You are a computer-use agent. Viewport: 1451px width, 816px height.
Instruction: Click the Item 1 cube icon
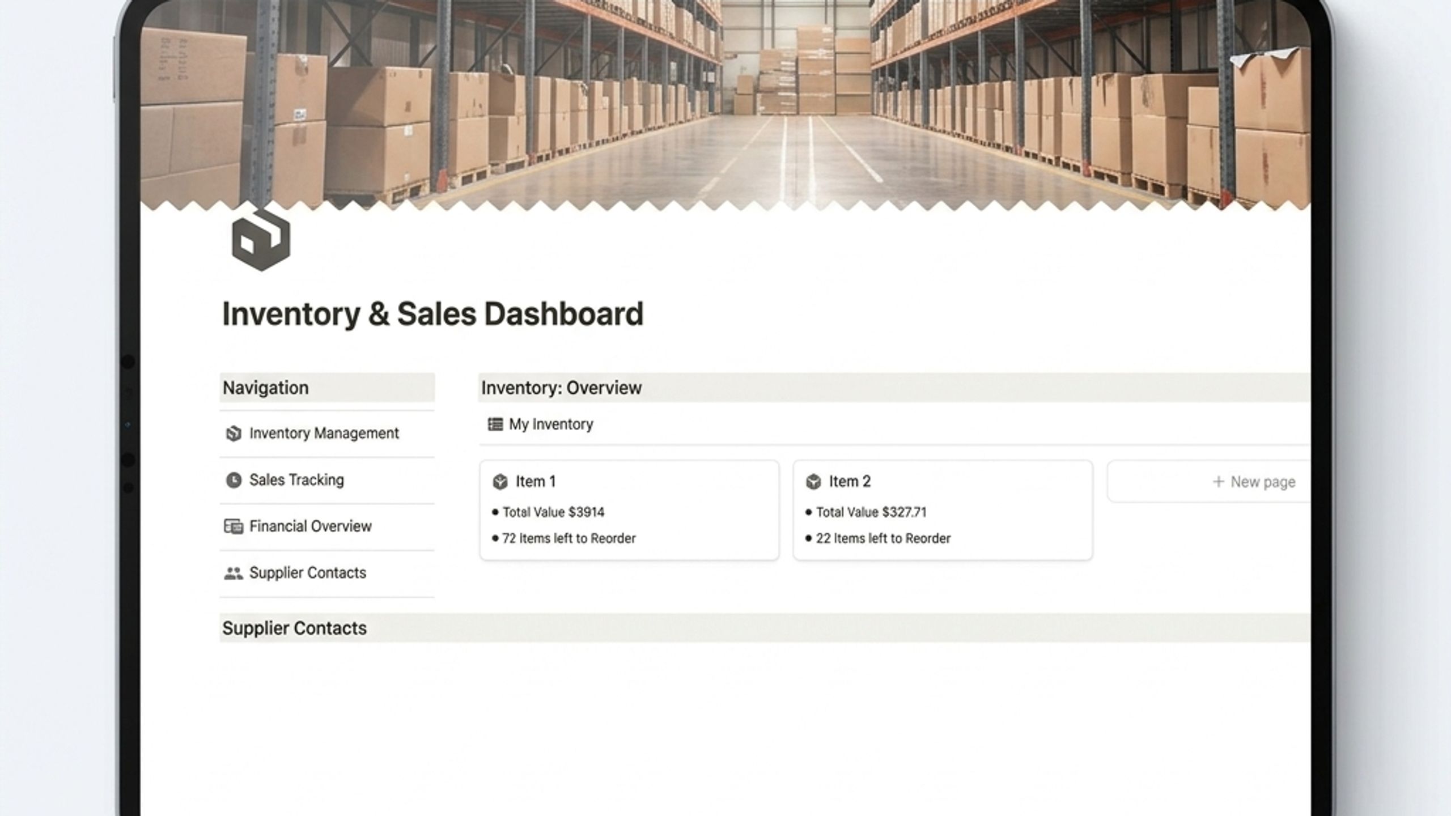pos(500,482)
